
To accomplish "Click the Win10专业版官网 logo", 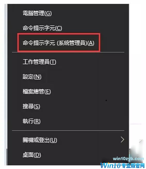I will (x=122, y=165).
